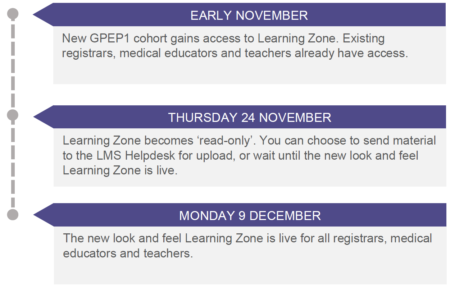
Task: Click the grey box under Monday 9 December
Action: tap(250, 255)
